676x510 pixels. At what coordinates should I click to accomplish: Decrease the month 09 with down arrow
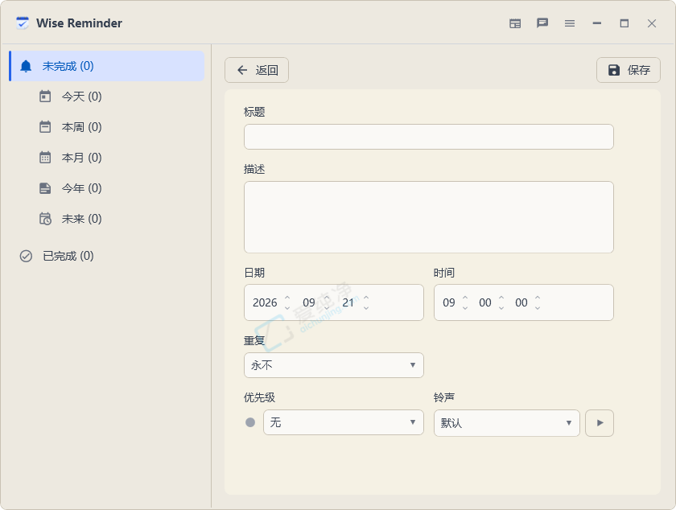click(x=327, y=308)
